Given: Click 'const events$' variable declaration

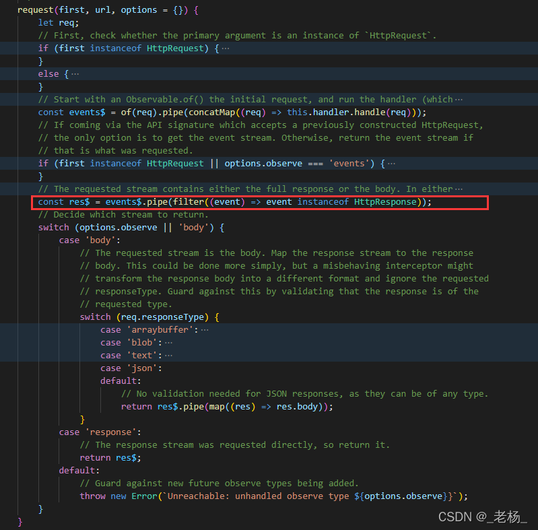Looking at the screenshot, I should coord(71,112).
